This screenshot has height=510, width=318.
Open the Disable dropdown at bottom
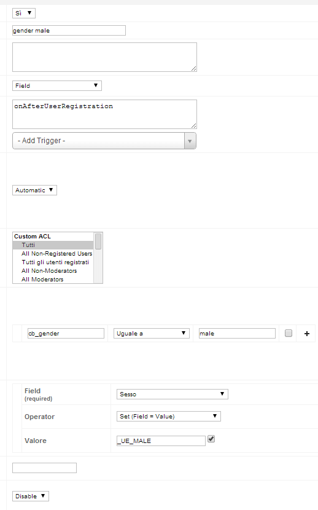(31, 496)
